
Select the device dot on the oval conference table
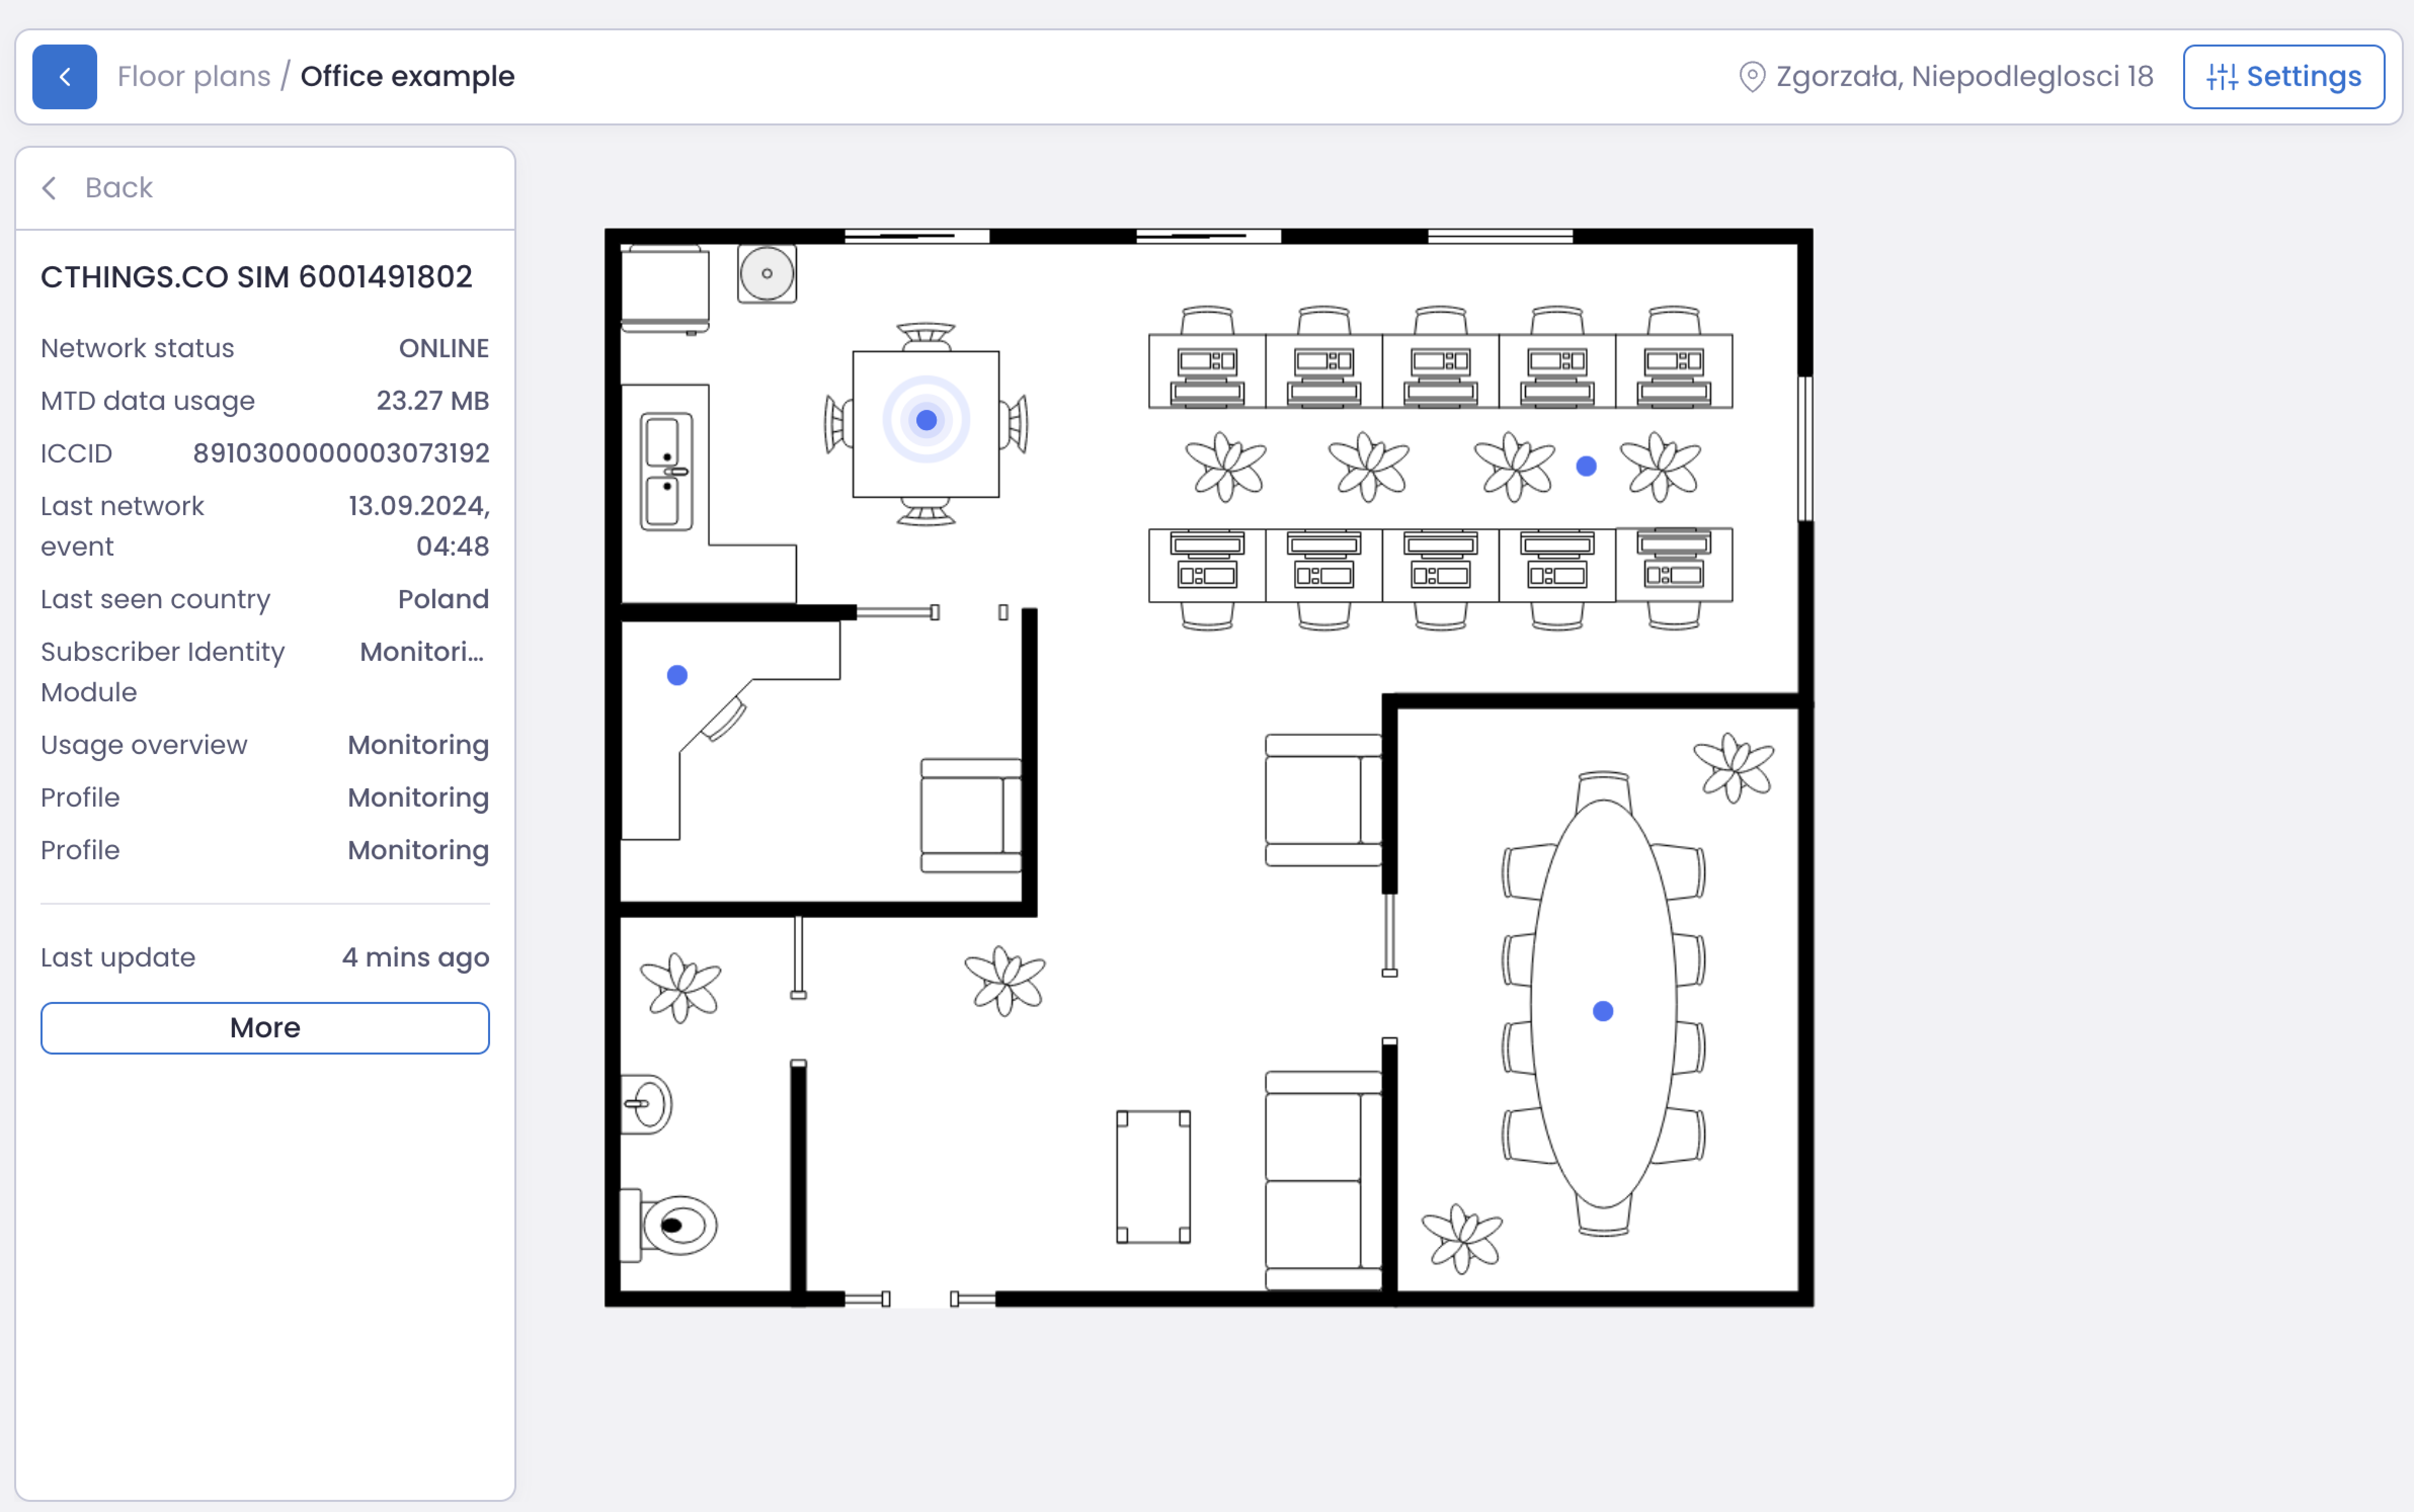point(1602,1011)
